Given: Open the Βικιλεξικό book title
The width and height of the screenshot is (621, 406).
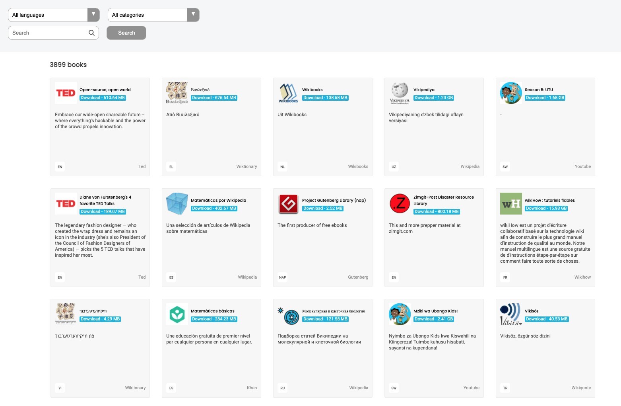Looking at the screenshot, I should (x=200, y=90).
